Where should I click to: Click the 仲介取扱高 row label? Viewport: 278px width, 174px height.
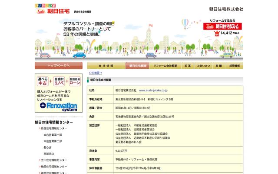(96, 168)
